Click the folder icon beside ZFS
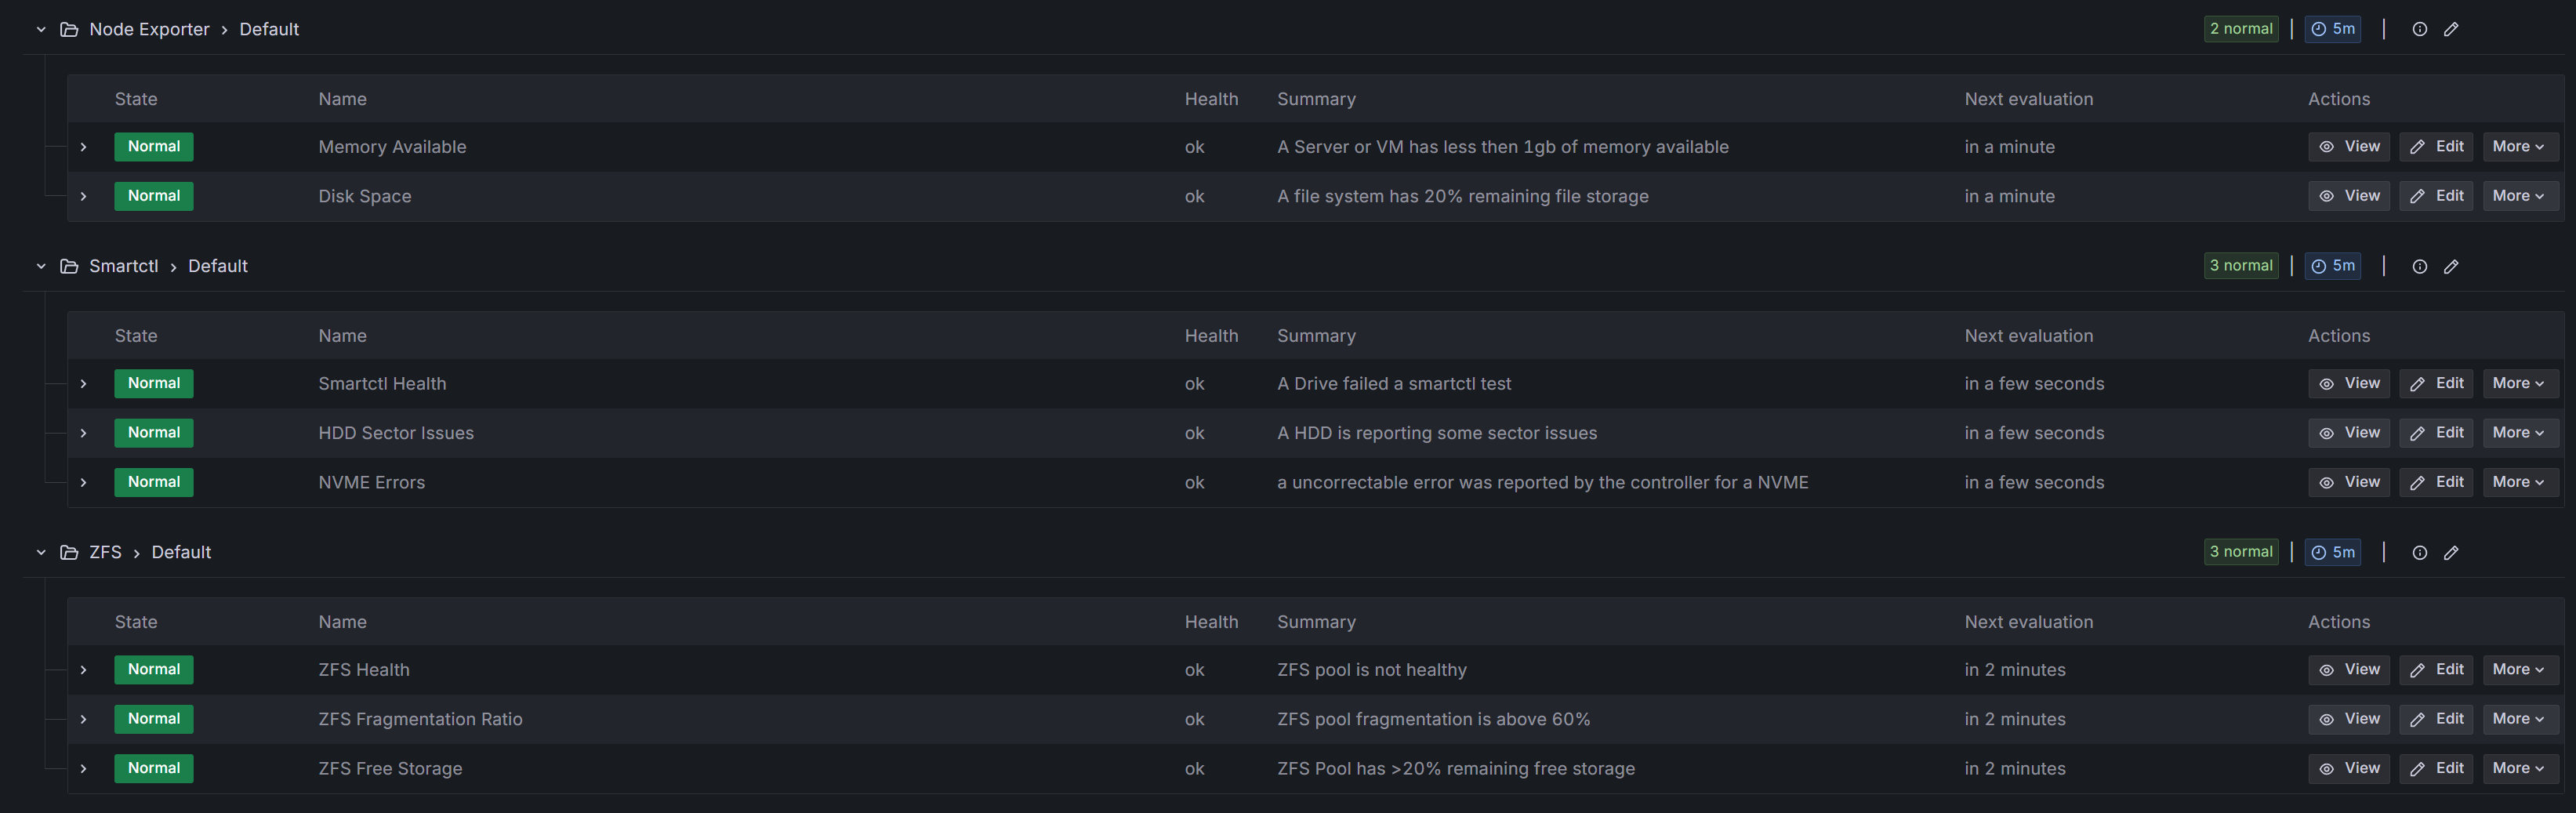The height and width of the screenshot is (813, 2576). (69, 552)
